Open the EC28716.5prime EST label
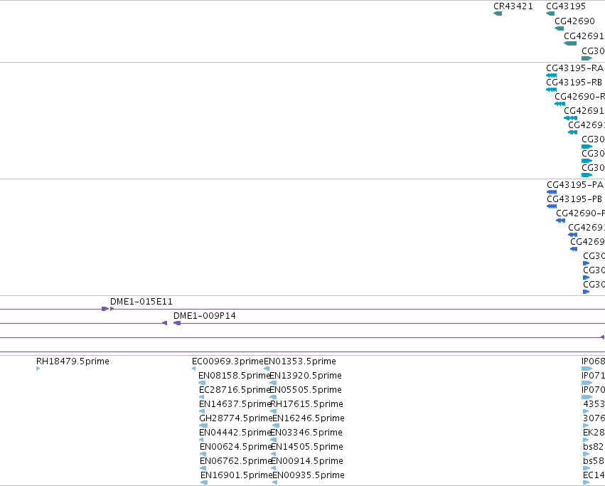The width and height of the screenshot is (605, 486). (x=235, y=390)
